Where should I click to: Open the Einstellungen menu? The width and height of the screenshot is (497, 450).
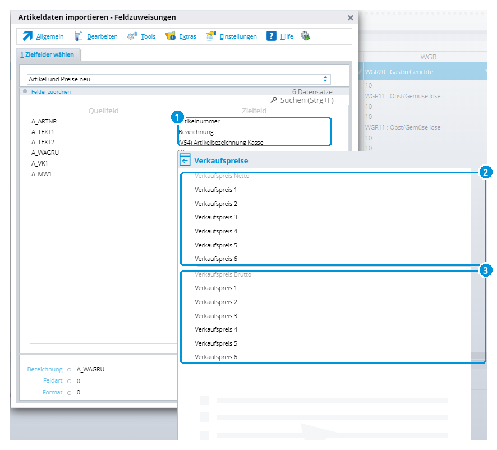pos(238,36)
